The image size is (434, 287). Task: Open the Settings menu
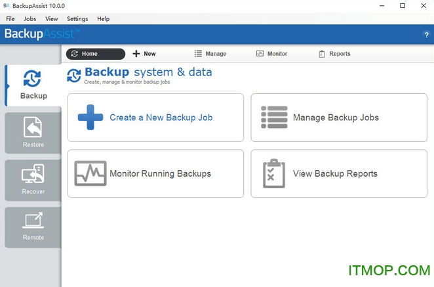(x=77, y=19)
